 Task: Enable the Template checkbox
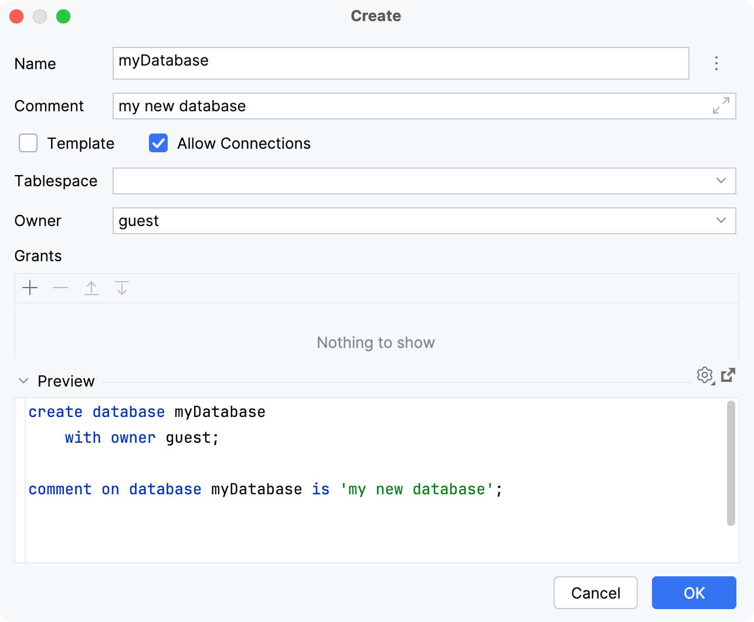click(28, 143)
